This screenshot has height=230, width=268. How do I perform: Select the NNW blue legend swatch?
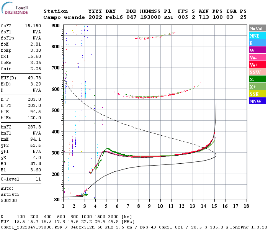[257, 101]
